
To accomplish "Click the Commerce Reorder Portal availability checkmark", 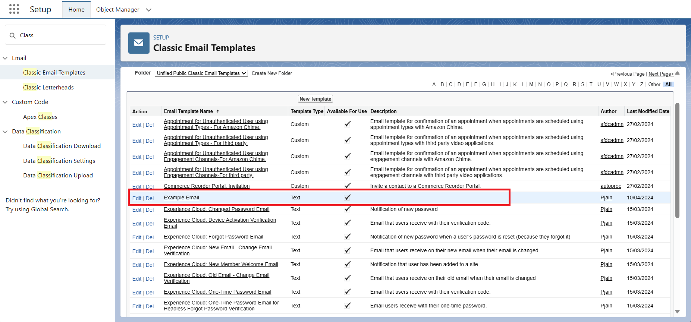I will (348, 186).
